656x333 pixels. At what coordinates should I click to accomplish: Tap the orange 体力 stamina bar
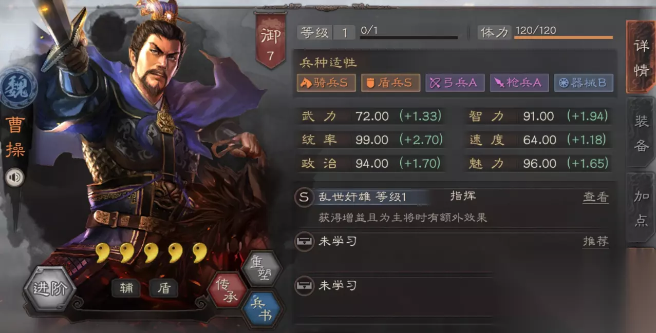pyautogui.click(x=564, y=37)
